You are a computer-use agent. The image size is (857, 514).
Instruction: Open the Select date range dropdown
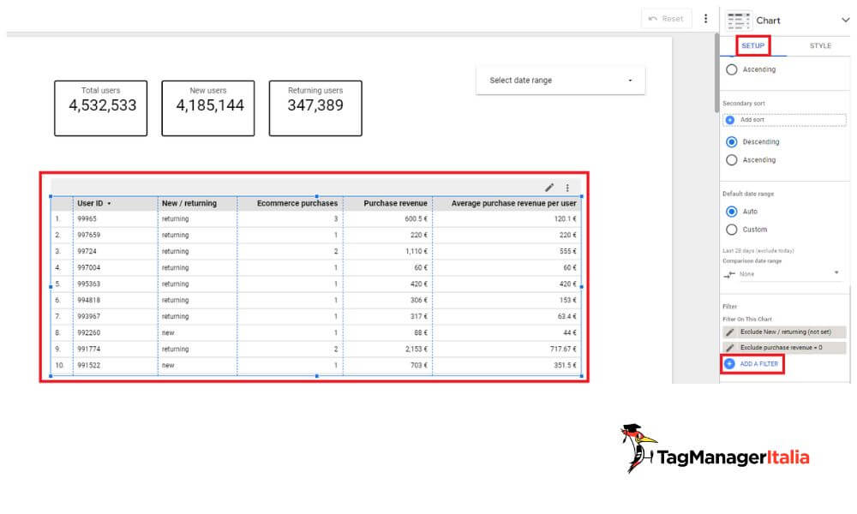(x=560, y=81)
